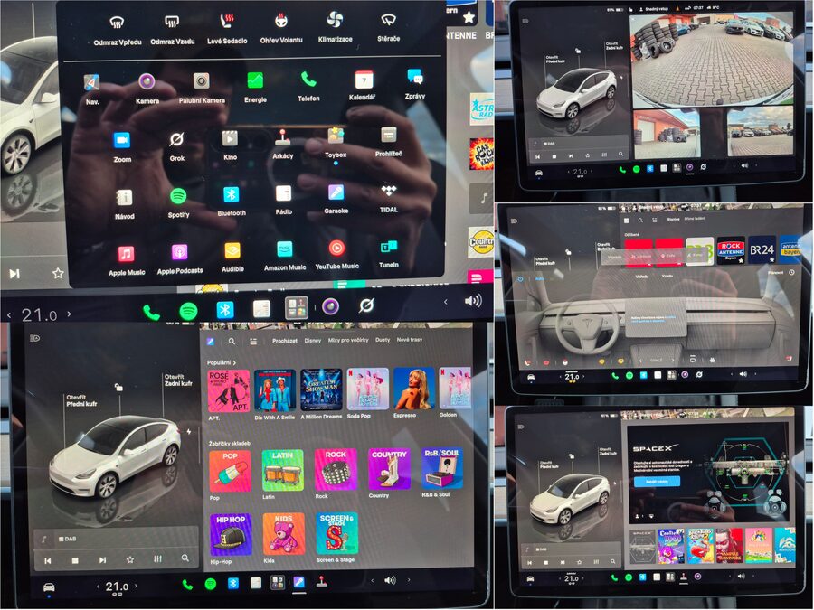Pick the A Million Dreams song
Viewport: 814px width, 610px height.
coord(321,390)
